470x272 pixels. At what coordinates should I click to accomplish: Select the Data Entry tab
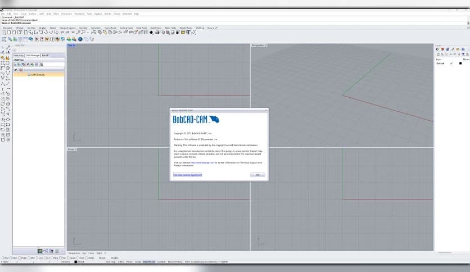[19, 56]
